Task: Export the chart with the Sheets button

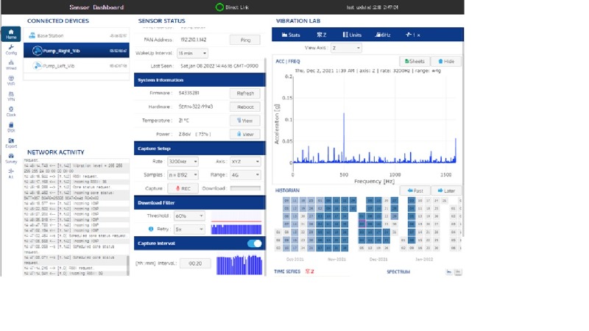Action: point(415,61)
